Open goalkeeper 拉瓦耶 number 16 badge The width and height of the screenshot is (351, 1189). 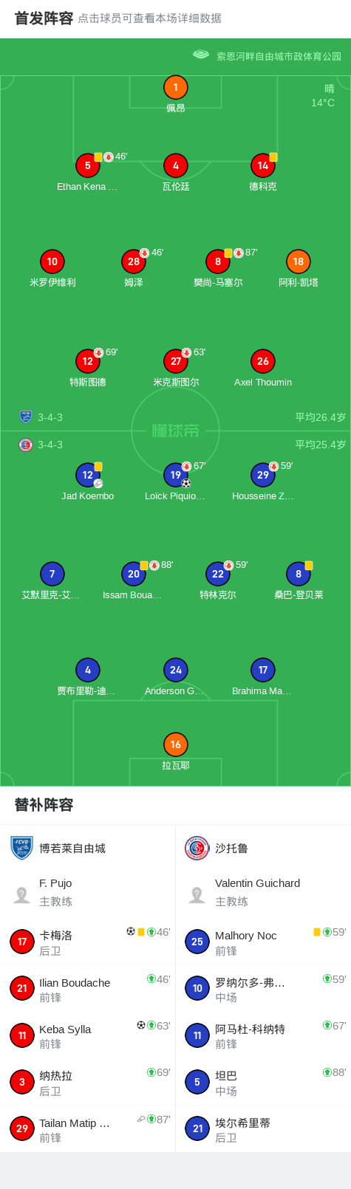pyautogui.click(x=176, y=744)
